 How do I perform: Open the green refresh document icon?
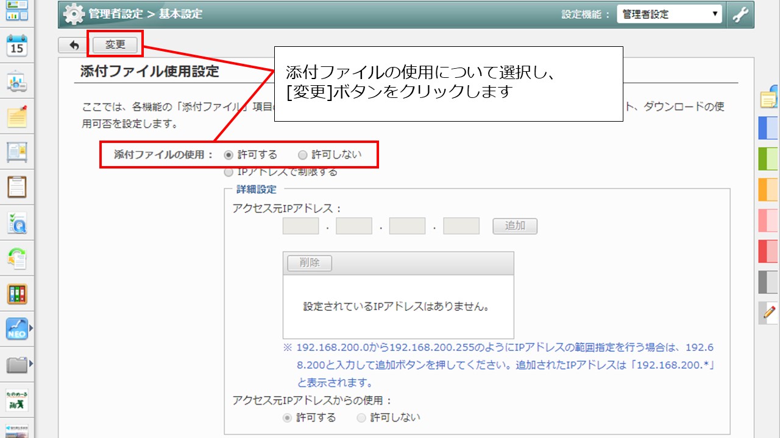[17, 259]
